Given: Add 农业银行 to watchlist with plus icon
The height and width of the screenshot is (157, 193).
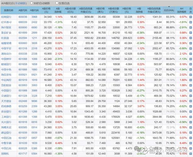Looking at the screenshot, I should point(190,112).
